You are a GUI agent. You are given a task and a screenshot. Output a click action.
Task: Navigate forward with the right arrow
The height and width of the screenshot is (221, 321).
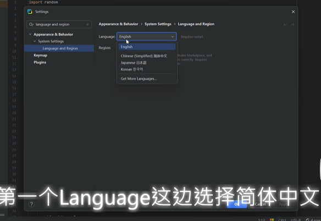[x=292, y=25]
